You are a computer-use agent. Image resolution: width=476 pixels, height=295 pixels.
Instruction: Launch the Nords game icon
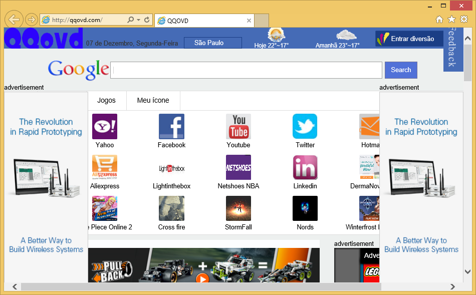(x=305, y=208)
